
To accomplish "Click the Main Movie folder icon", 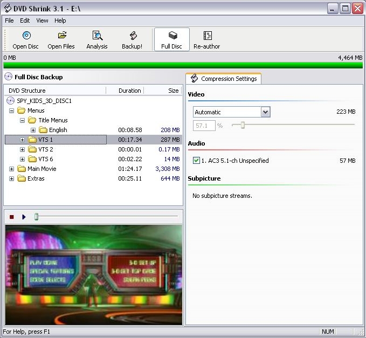I will [x=21, y=169].
